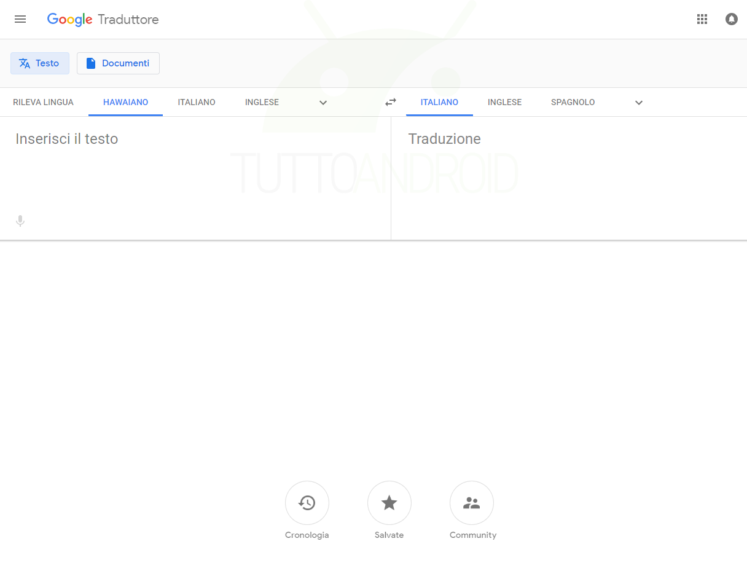Open the Cronologia translation history
Viewport: 747px width, 568px height.
tap(307, 511)
